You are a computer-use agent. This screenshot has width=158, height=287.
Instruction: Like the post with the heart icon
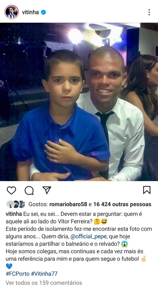pos(11,190)
